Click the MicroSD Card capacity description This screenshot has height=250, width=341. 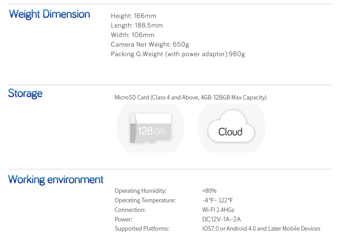(x=190, y=97)
